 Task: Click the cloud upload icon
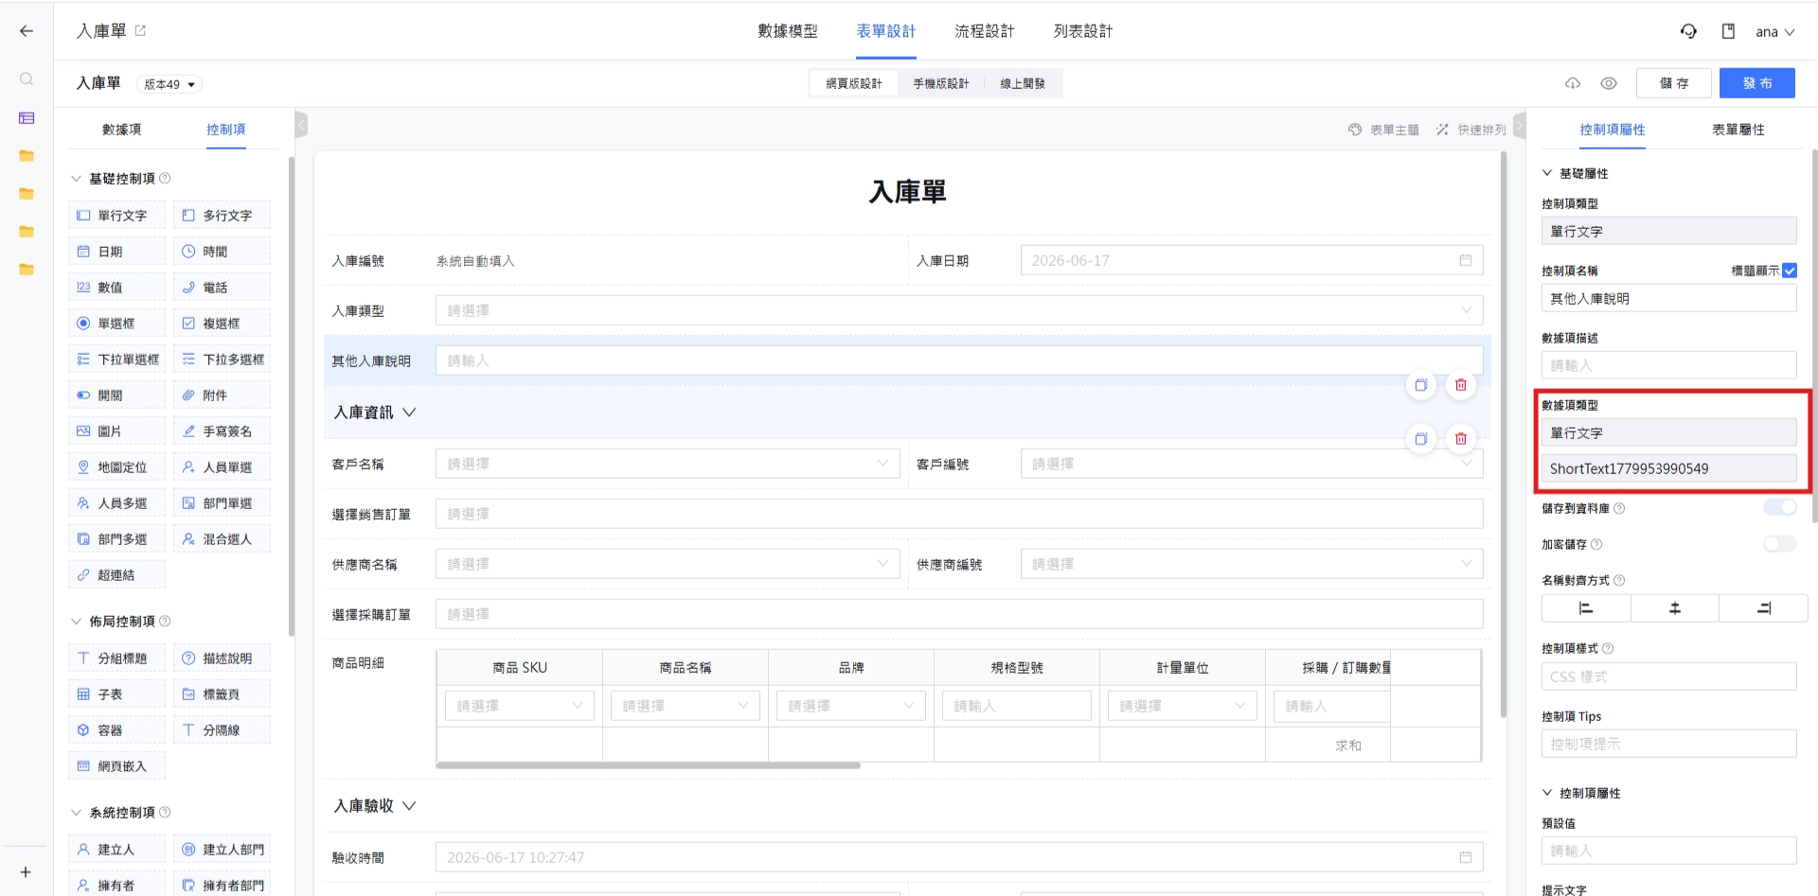(1573, 83)
